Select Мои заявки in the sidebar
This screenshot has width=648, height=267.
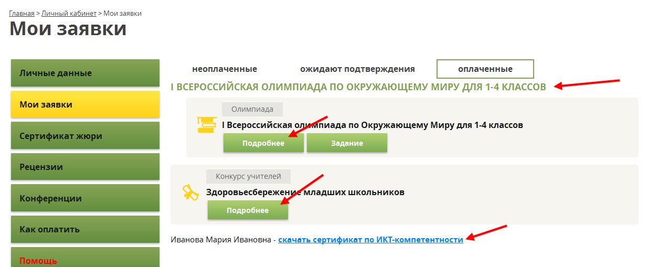(x=85, y=104)
